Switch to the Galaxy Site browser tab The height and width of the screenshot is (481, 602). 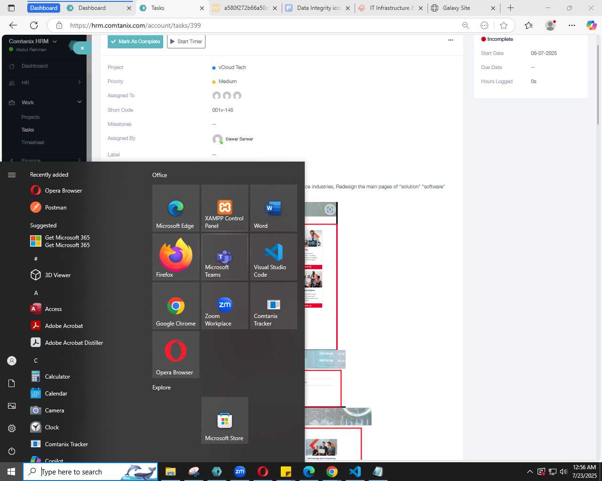[463, 8]
